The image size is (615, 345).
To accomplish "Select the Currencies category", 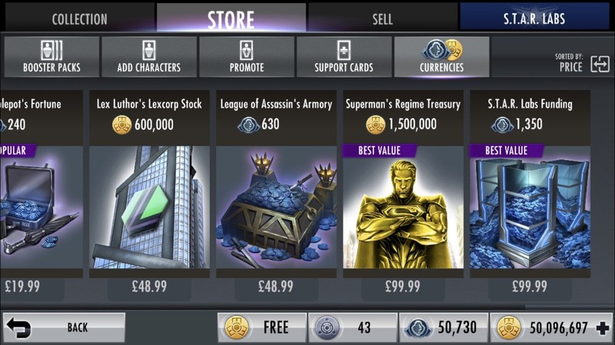I will [441, 57].
